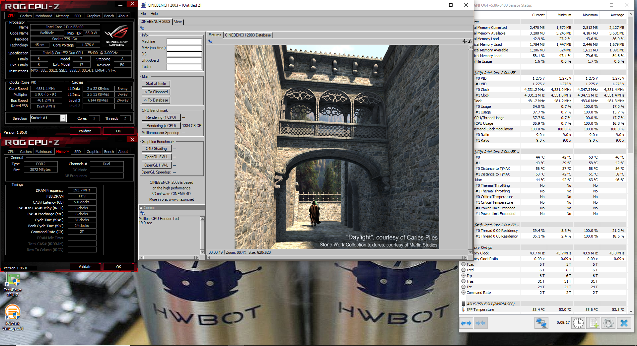Run Rendering (1 CPU) benchmark
Viewport: 637px width, 346px height.
[161, 117]
